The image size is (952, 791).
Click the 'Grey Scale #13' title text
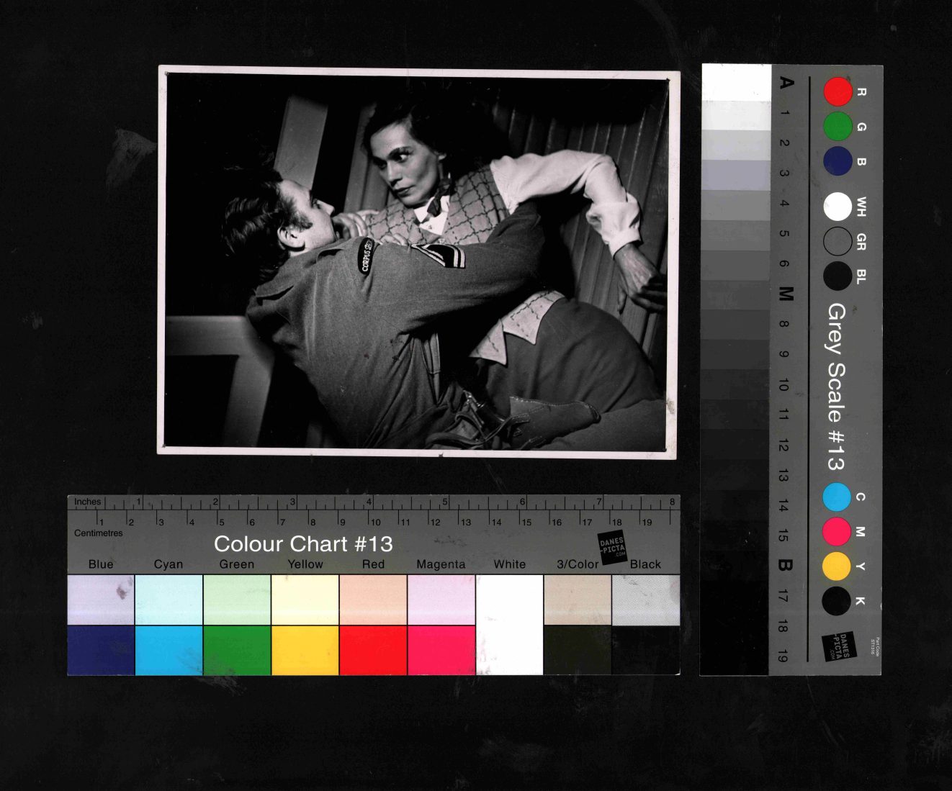[835, 387]
